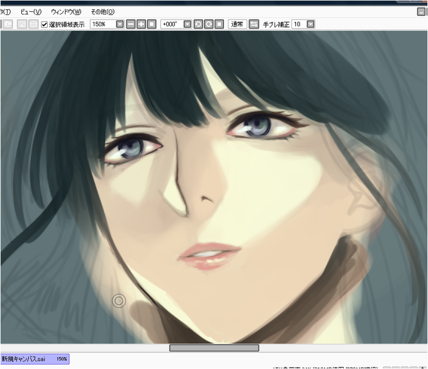Click the zoom value field showing 150%
The height and width of the screenshot is (369, 428).
[x=103, y=25]
